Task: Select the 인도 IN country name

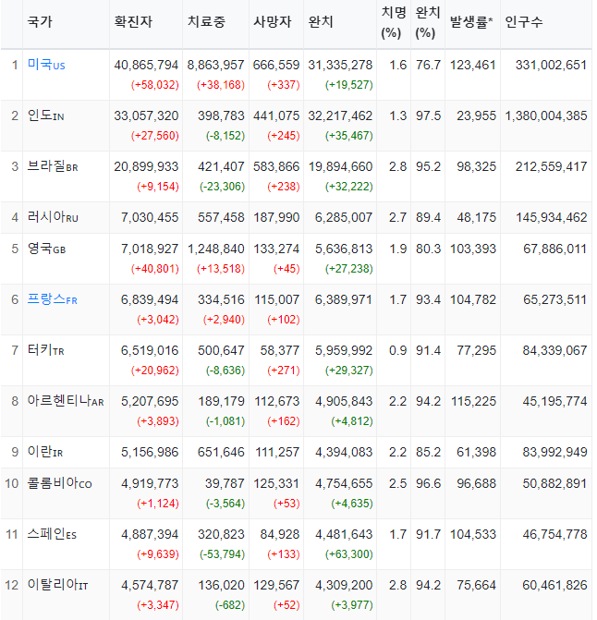Action: [x=45, y=115]
